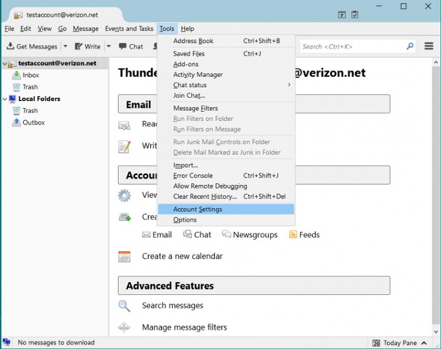Open the File menu
441x349 pixels.
coord(9,29)
